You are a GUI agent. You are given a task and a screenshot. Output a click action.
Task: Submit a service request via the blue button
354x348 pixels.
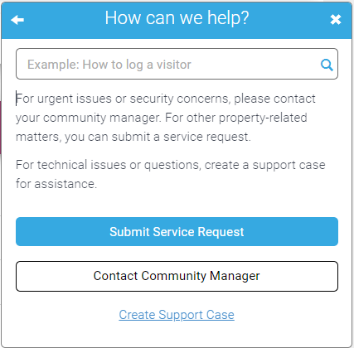point(177,231)
